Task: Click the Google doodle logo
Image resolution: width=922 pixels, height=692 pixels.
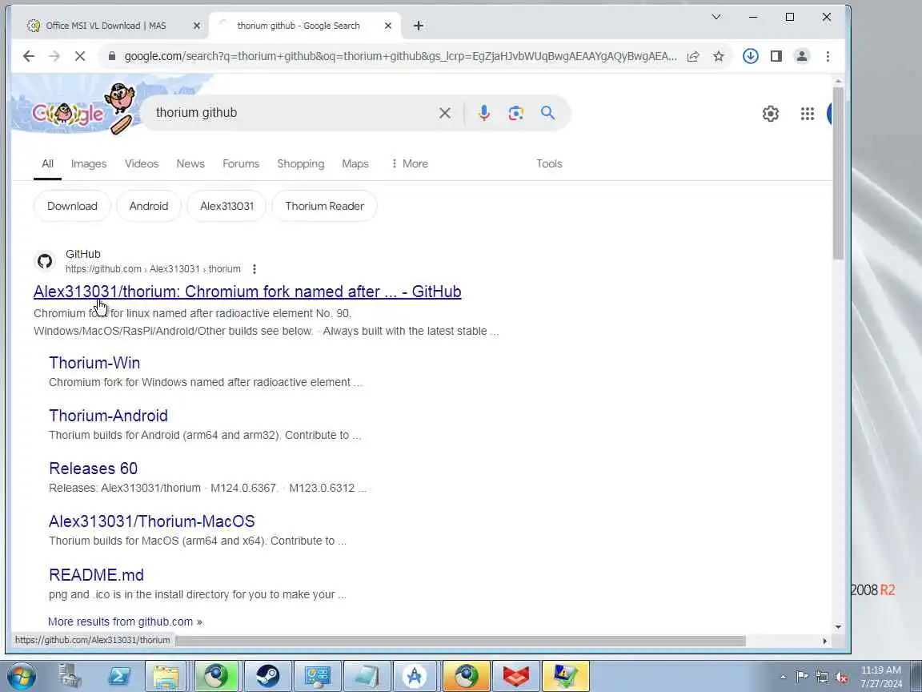Action: (x=69, y=112)
